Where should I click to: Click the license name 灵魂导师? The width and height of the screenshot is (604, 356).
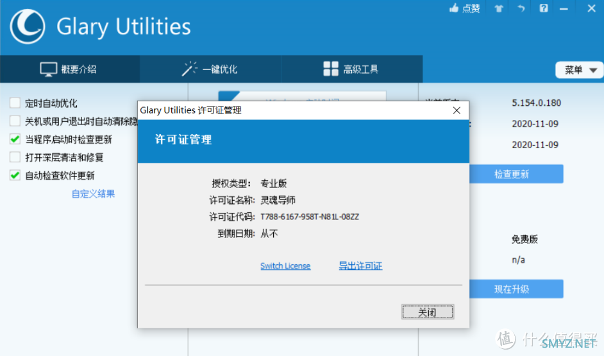[x=278, y=200]
